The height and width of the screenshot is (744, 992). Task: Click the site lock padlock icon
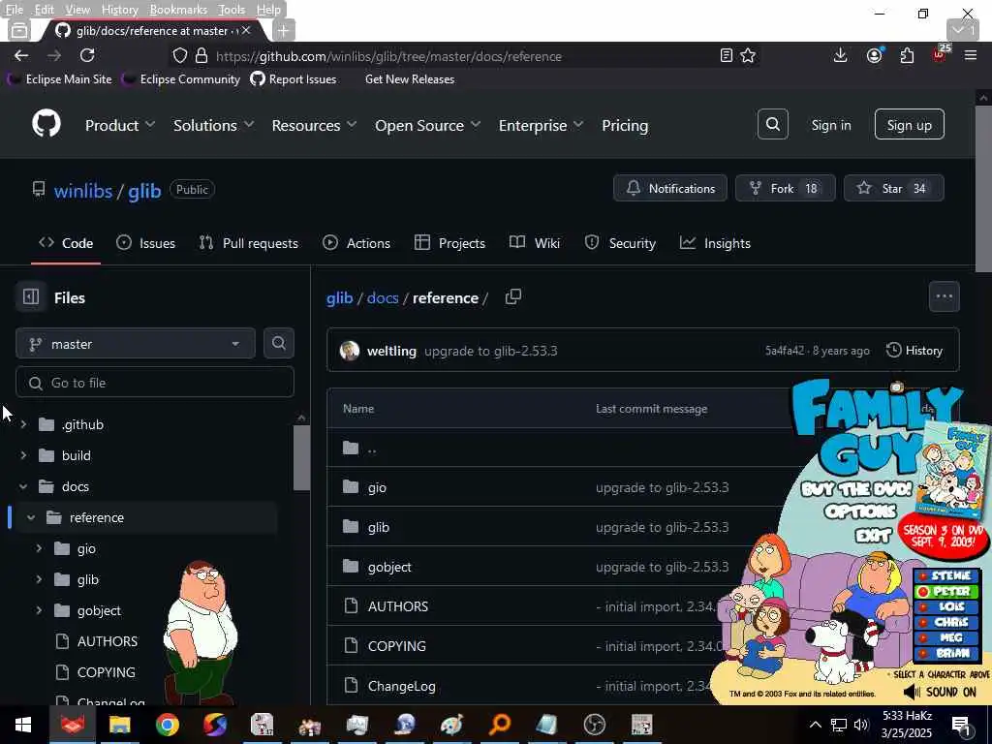pyautogui.click(x=201, y=55)
